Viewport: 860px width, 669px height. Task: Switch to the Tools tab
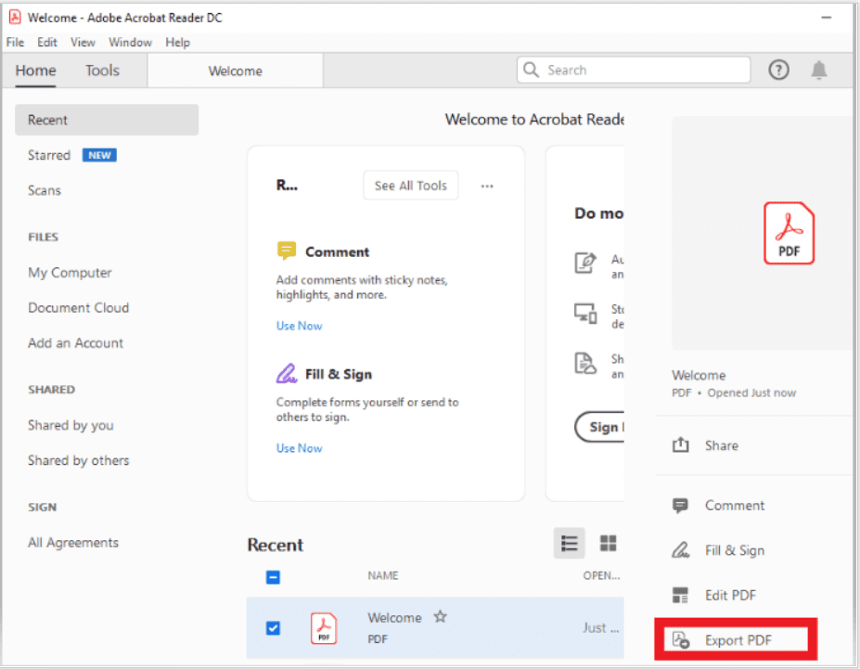point(101,70)
